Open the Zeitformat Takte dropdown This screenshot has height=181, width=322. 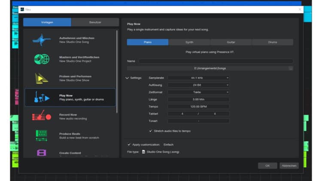(x=199, y=92)
